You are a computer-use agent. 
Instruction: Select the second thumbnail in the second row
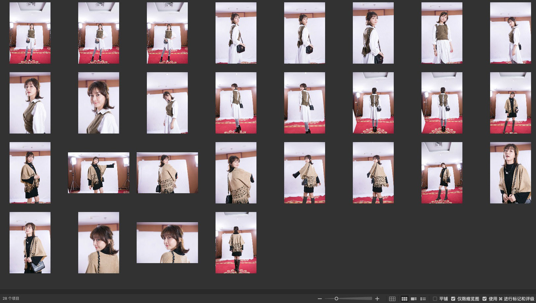98,103
